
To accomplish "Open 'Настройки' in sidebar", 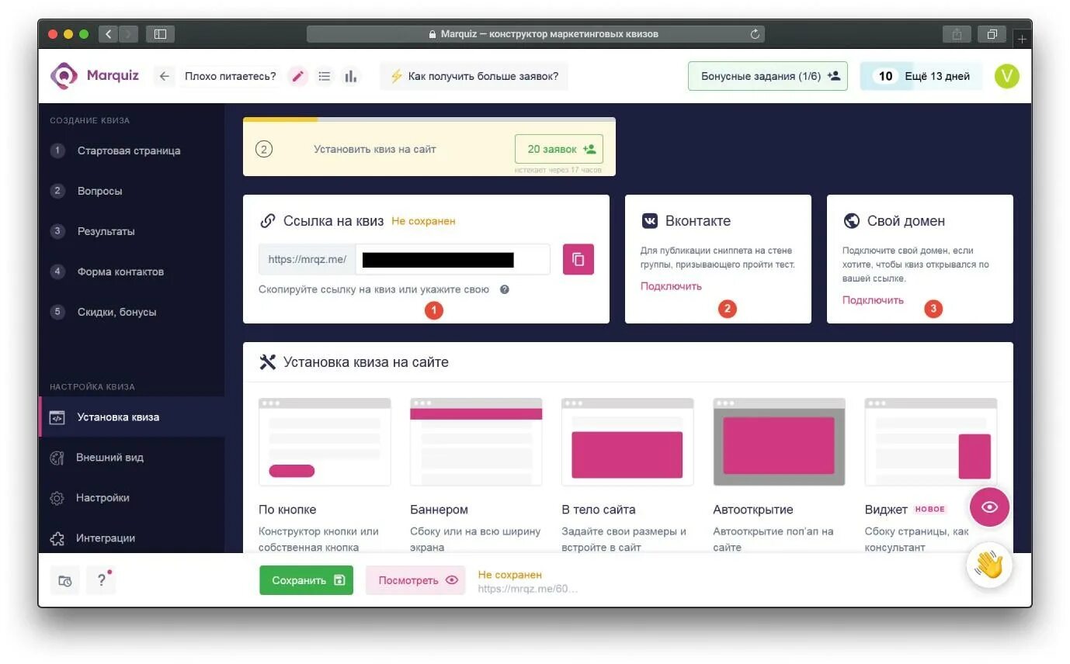I will pyautogui.click(x=102, y=497).
